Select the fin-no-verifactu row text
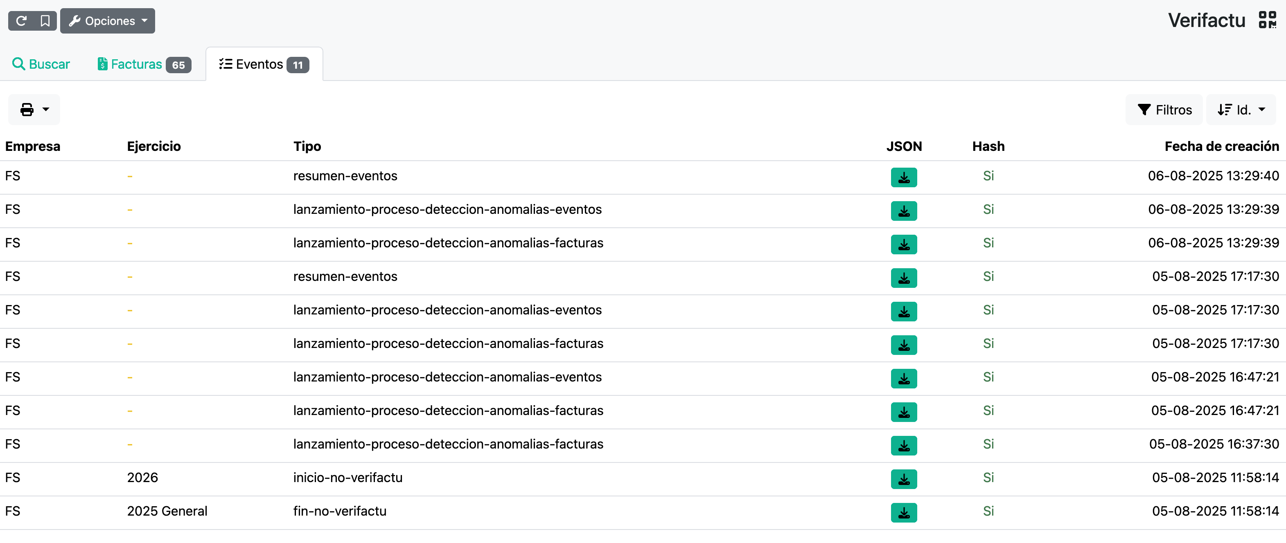 click(339, 511)
